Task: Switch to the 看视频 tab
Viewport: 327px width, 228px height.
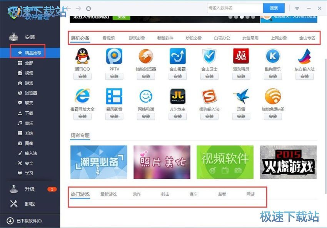Action: pyautogui.click(x=108, y=38)
